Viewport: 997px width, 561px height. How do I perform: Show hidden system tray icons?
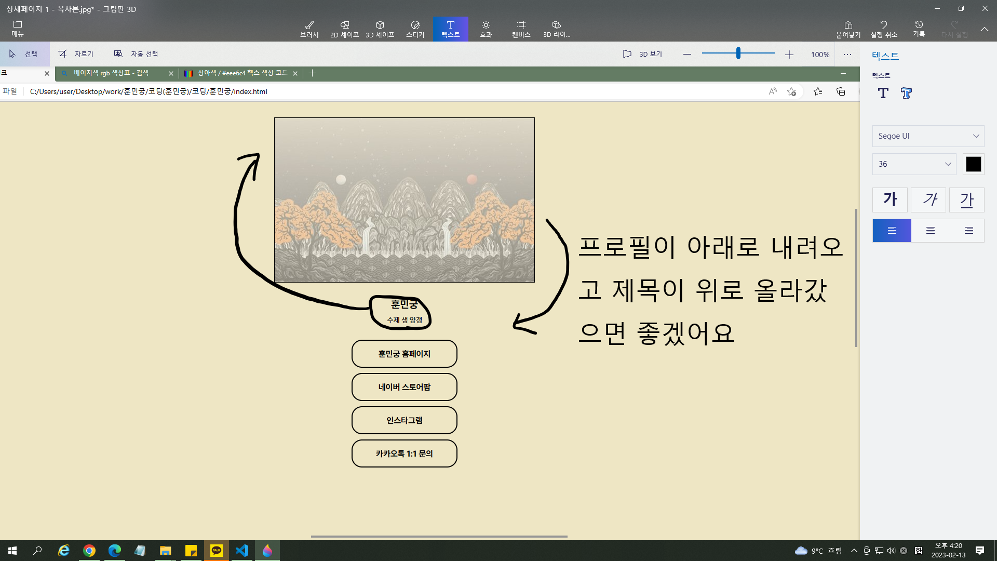854,551
